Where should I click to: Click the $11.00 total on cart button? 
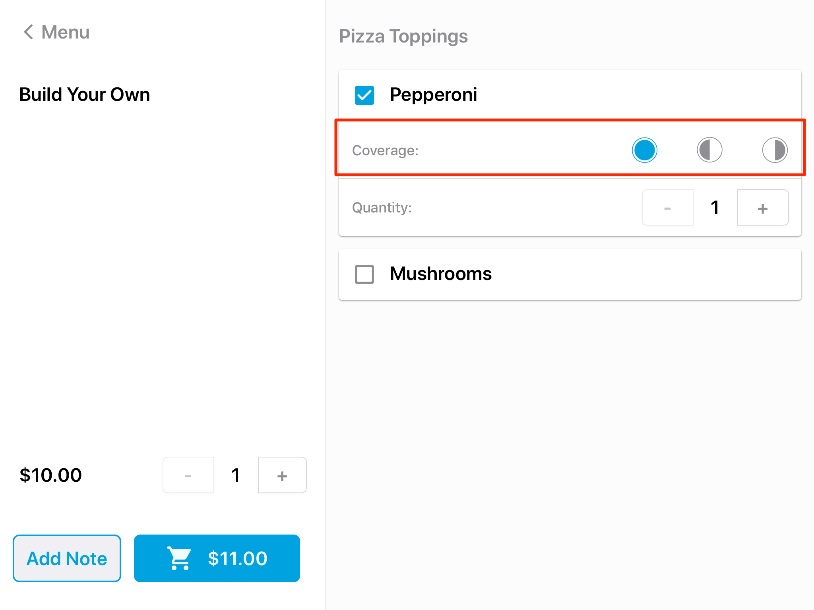pos(238,558)
